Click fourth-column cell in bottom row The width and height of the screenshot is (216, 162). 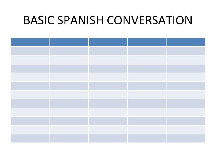147,138
